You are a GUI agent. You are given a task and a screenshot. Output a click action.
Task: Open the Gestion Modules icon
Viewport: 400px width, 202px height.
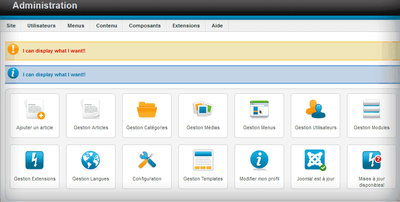372,110
